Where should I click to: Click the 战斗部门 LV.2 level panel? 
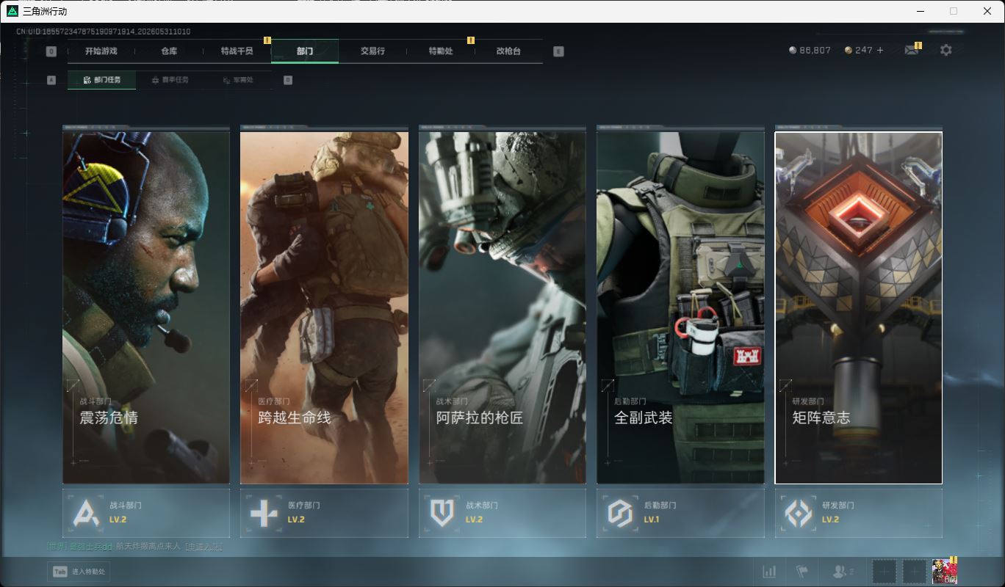[x=146, y=513]
